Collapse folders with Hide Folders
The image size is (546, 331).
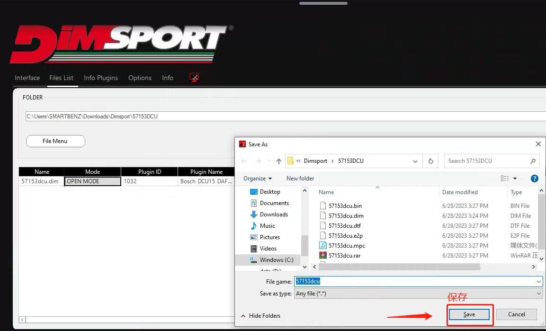(261, 316)
